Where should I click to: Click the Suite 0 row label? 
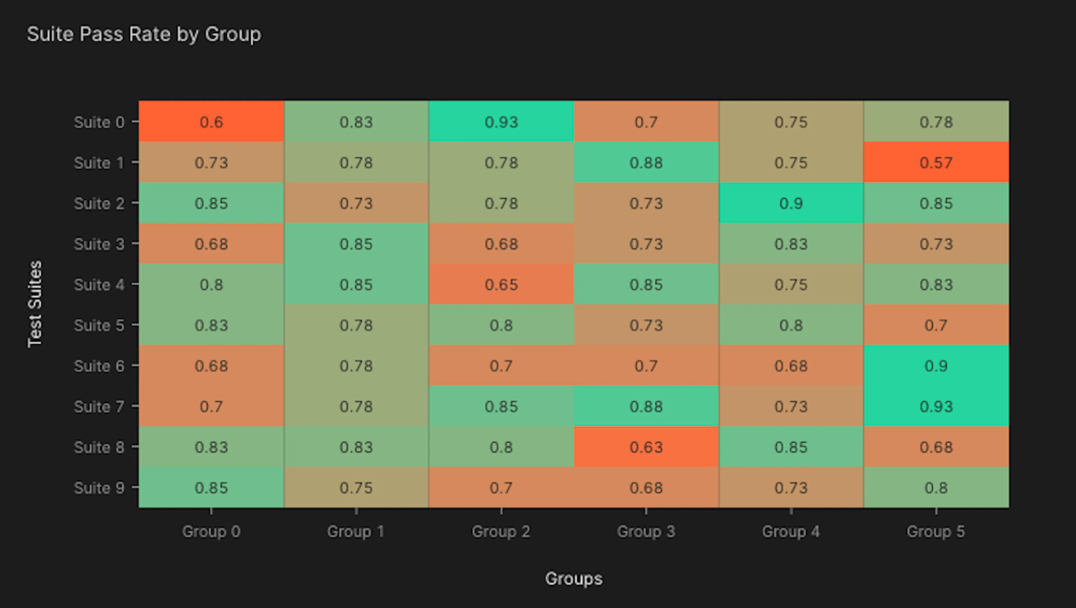[x=99, y=122]
